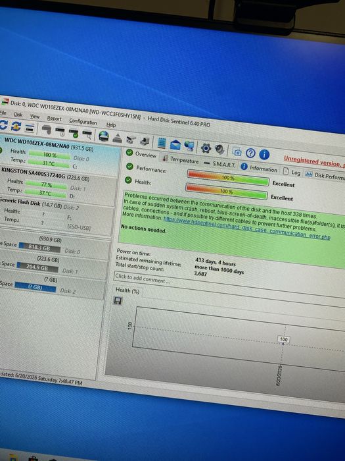Select the Generic Flash Disk entry

pos(56,216)
